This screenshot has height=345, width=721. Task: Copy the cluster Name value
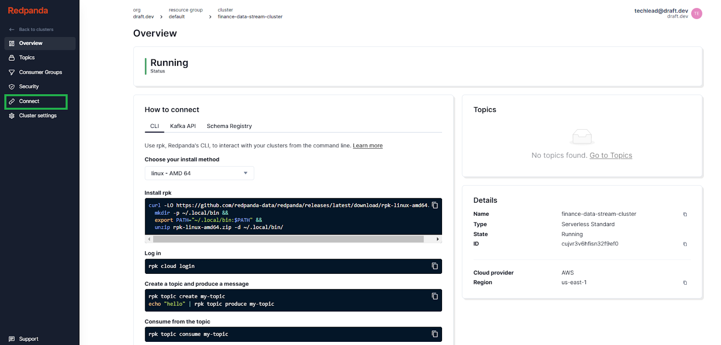[x=685, y=214]
